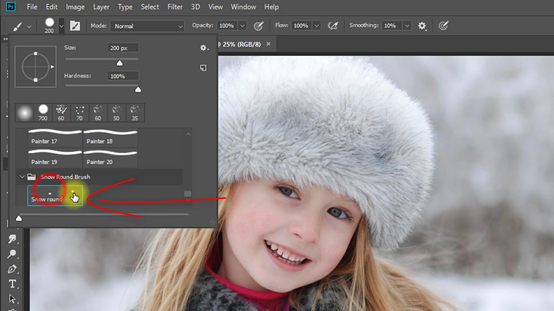The image size is (554, 311).
Task: Open brush picker settings gear menu
Action: click(x=204, y=48)
